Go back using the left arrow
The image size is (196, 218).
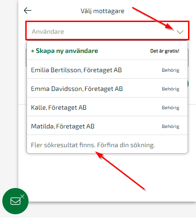[28, 10]
